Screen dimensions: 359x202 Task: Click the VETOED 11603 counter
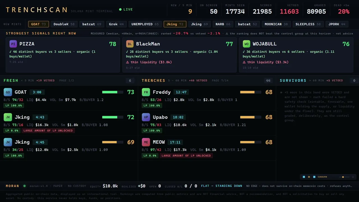(289, 9)
